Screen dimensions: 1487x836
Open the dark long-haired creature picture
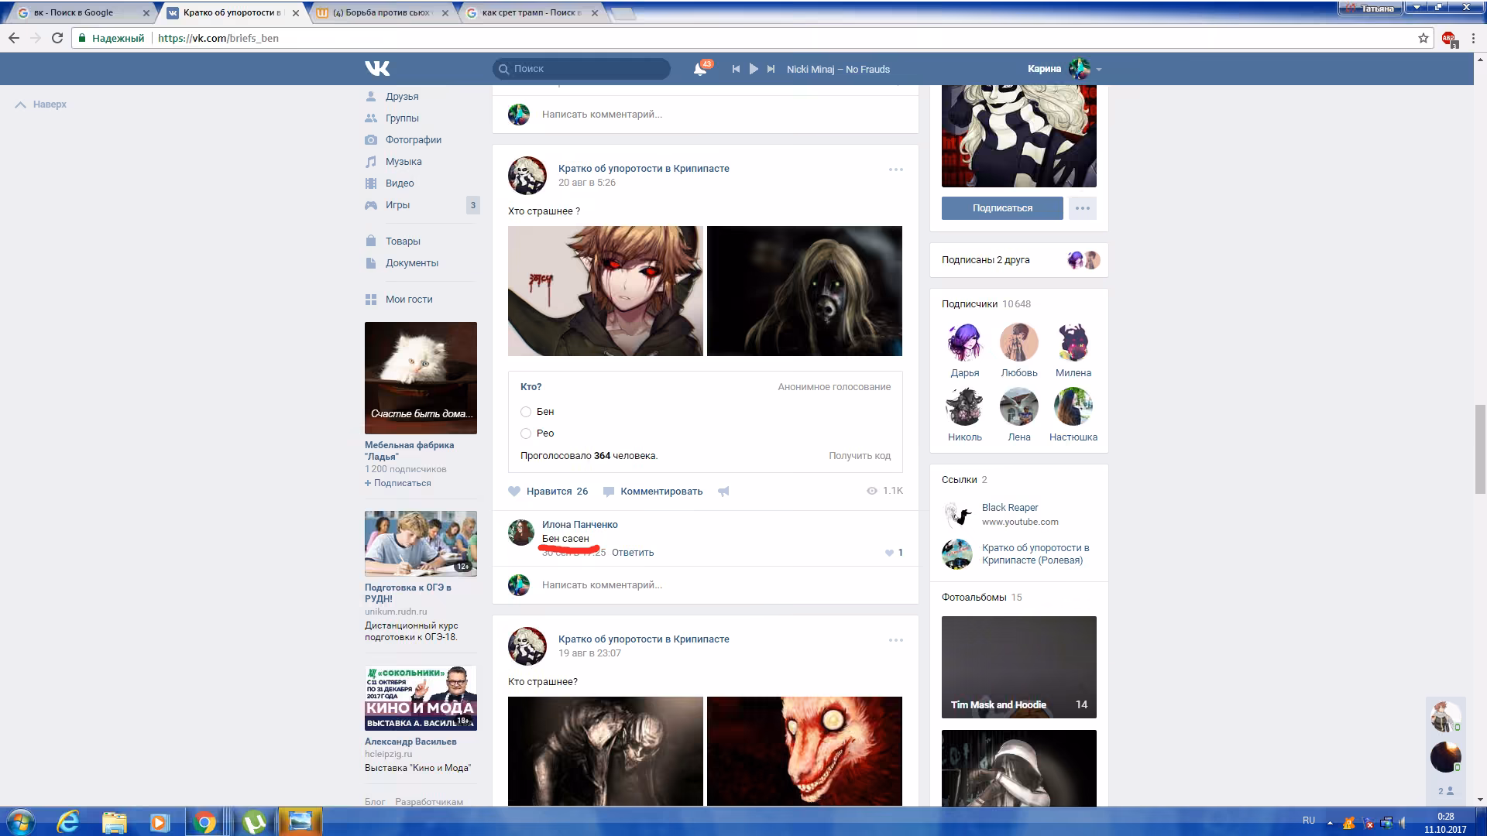click(805, 291)
